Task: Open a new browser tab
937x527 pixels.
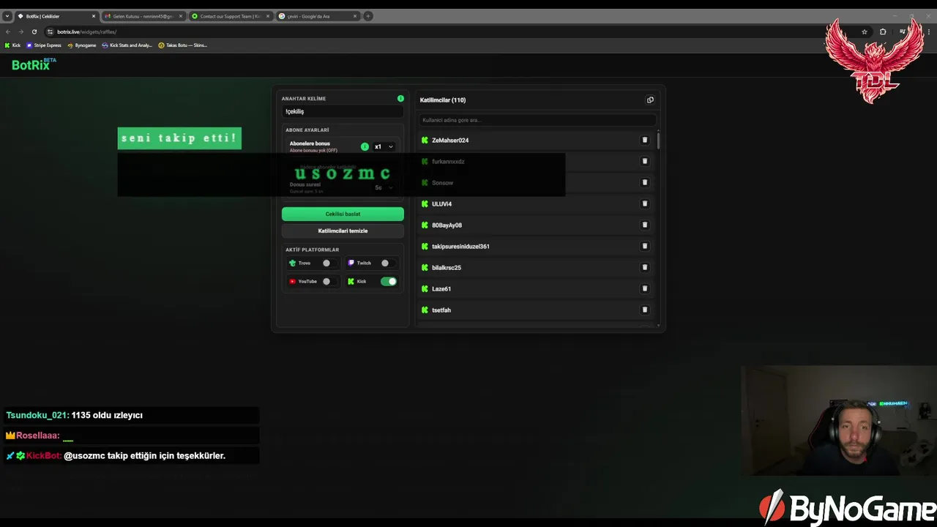Action: coord(368,16)
